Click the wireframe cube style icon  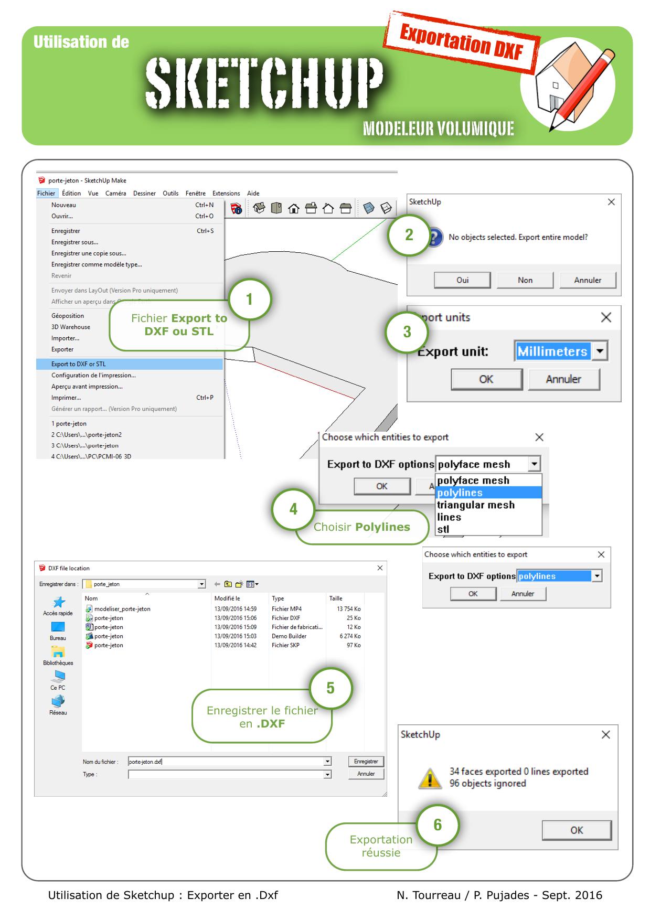point(386,208)
